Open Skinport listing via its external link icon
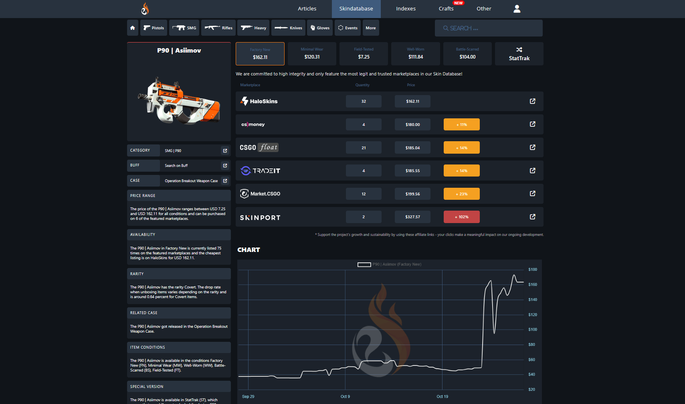Image resolution: width=685 pixels, height=404 pixels. pyautogui.click(x=532, y=217)
